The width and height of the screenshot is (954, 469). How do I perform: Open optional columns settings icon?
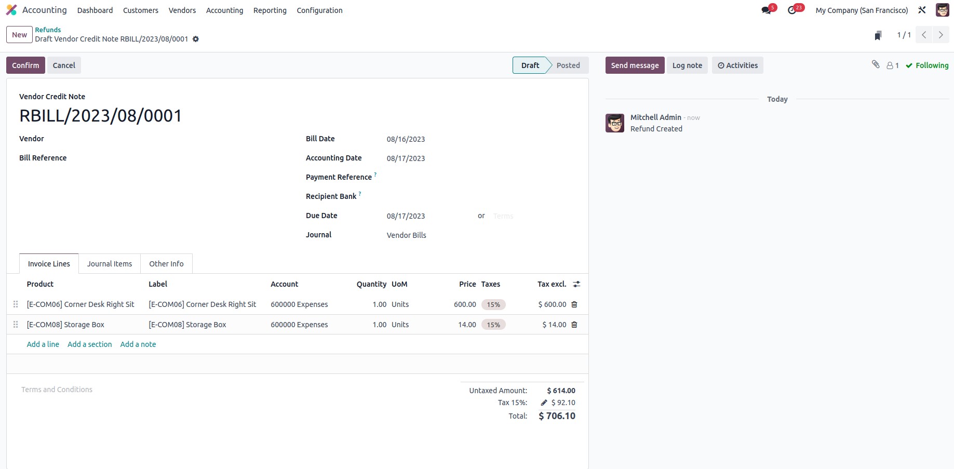576,284
